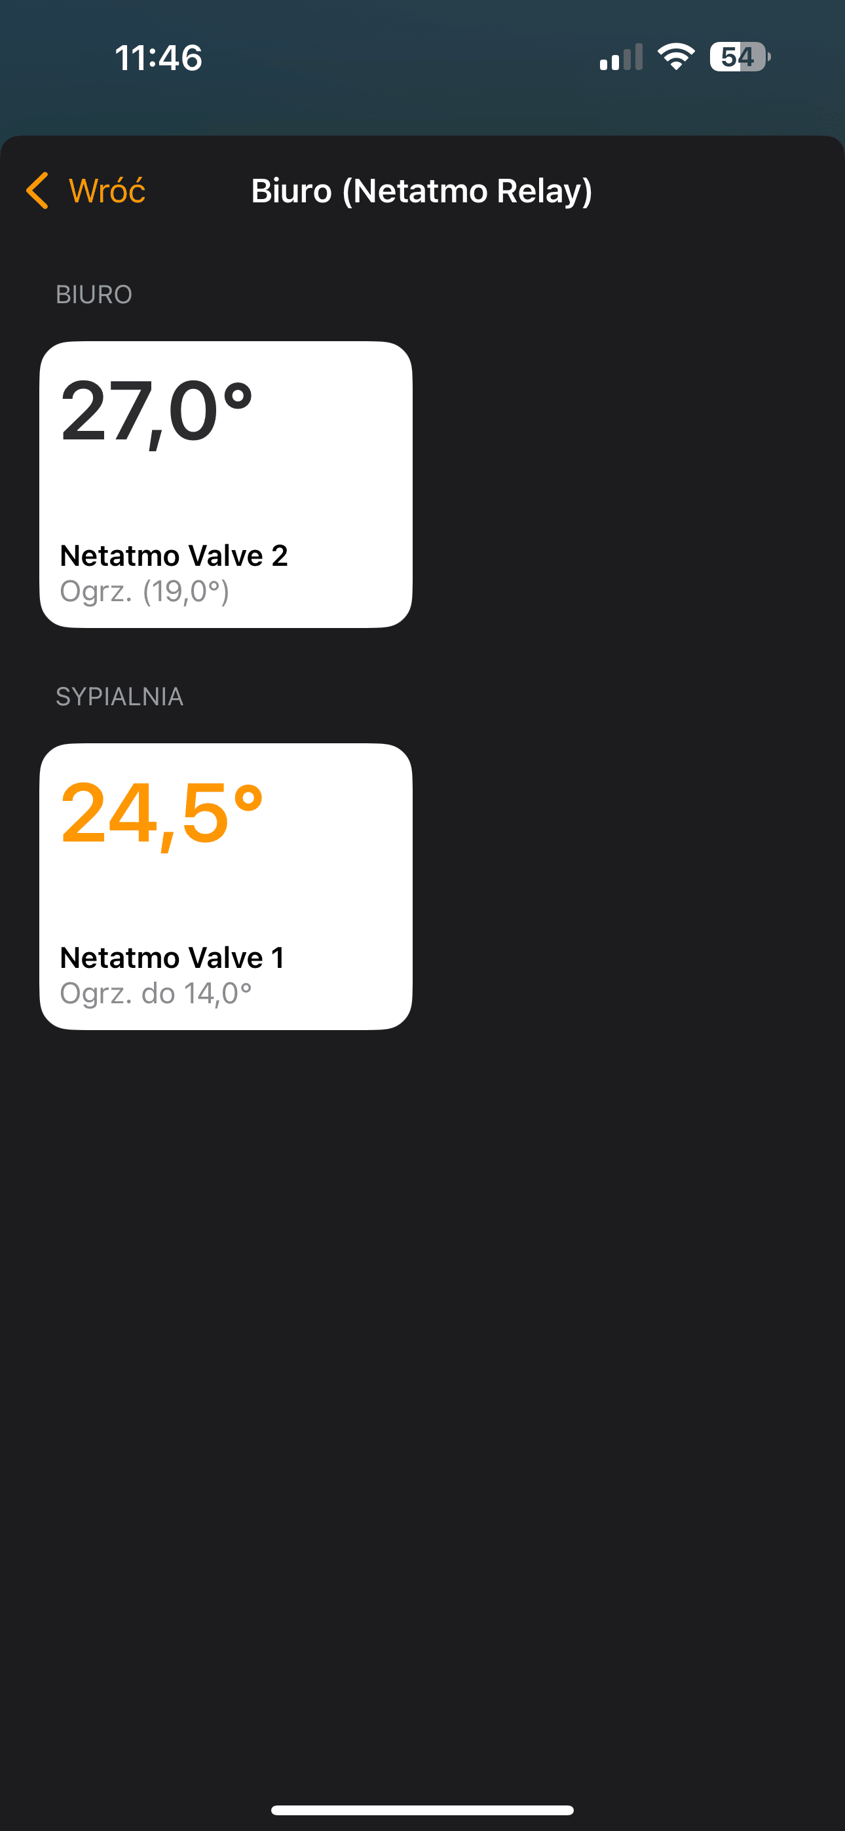Go back using the Wróć link
The height and width of the screenshot is (1831, 845).
pyautogui.click(x=107, y=191)
